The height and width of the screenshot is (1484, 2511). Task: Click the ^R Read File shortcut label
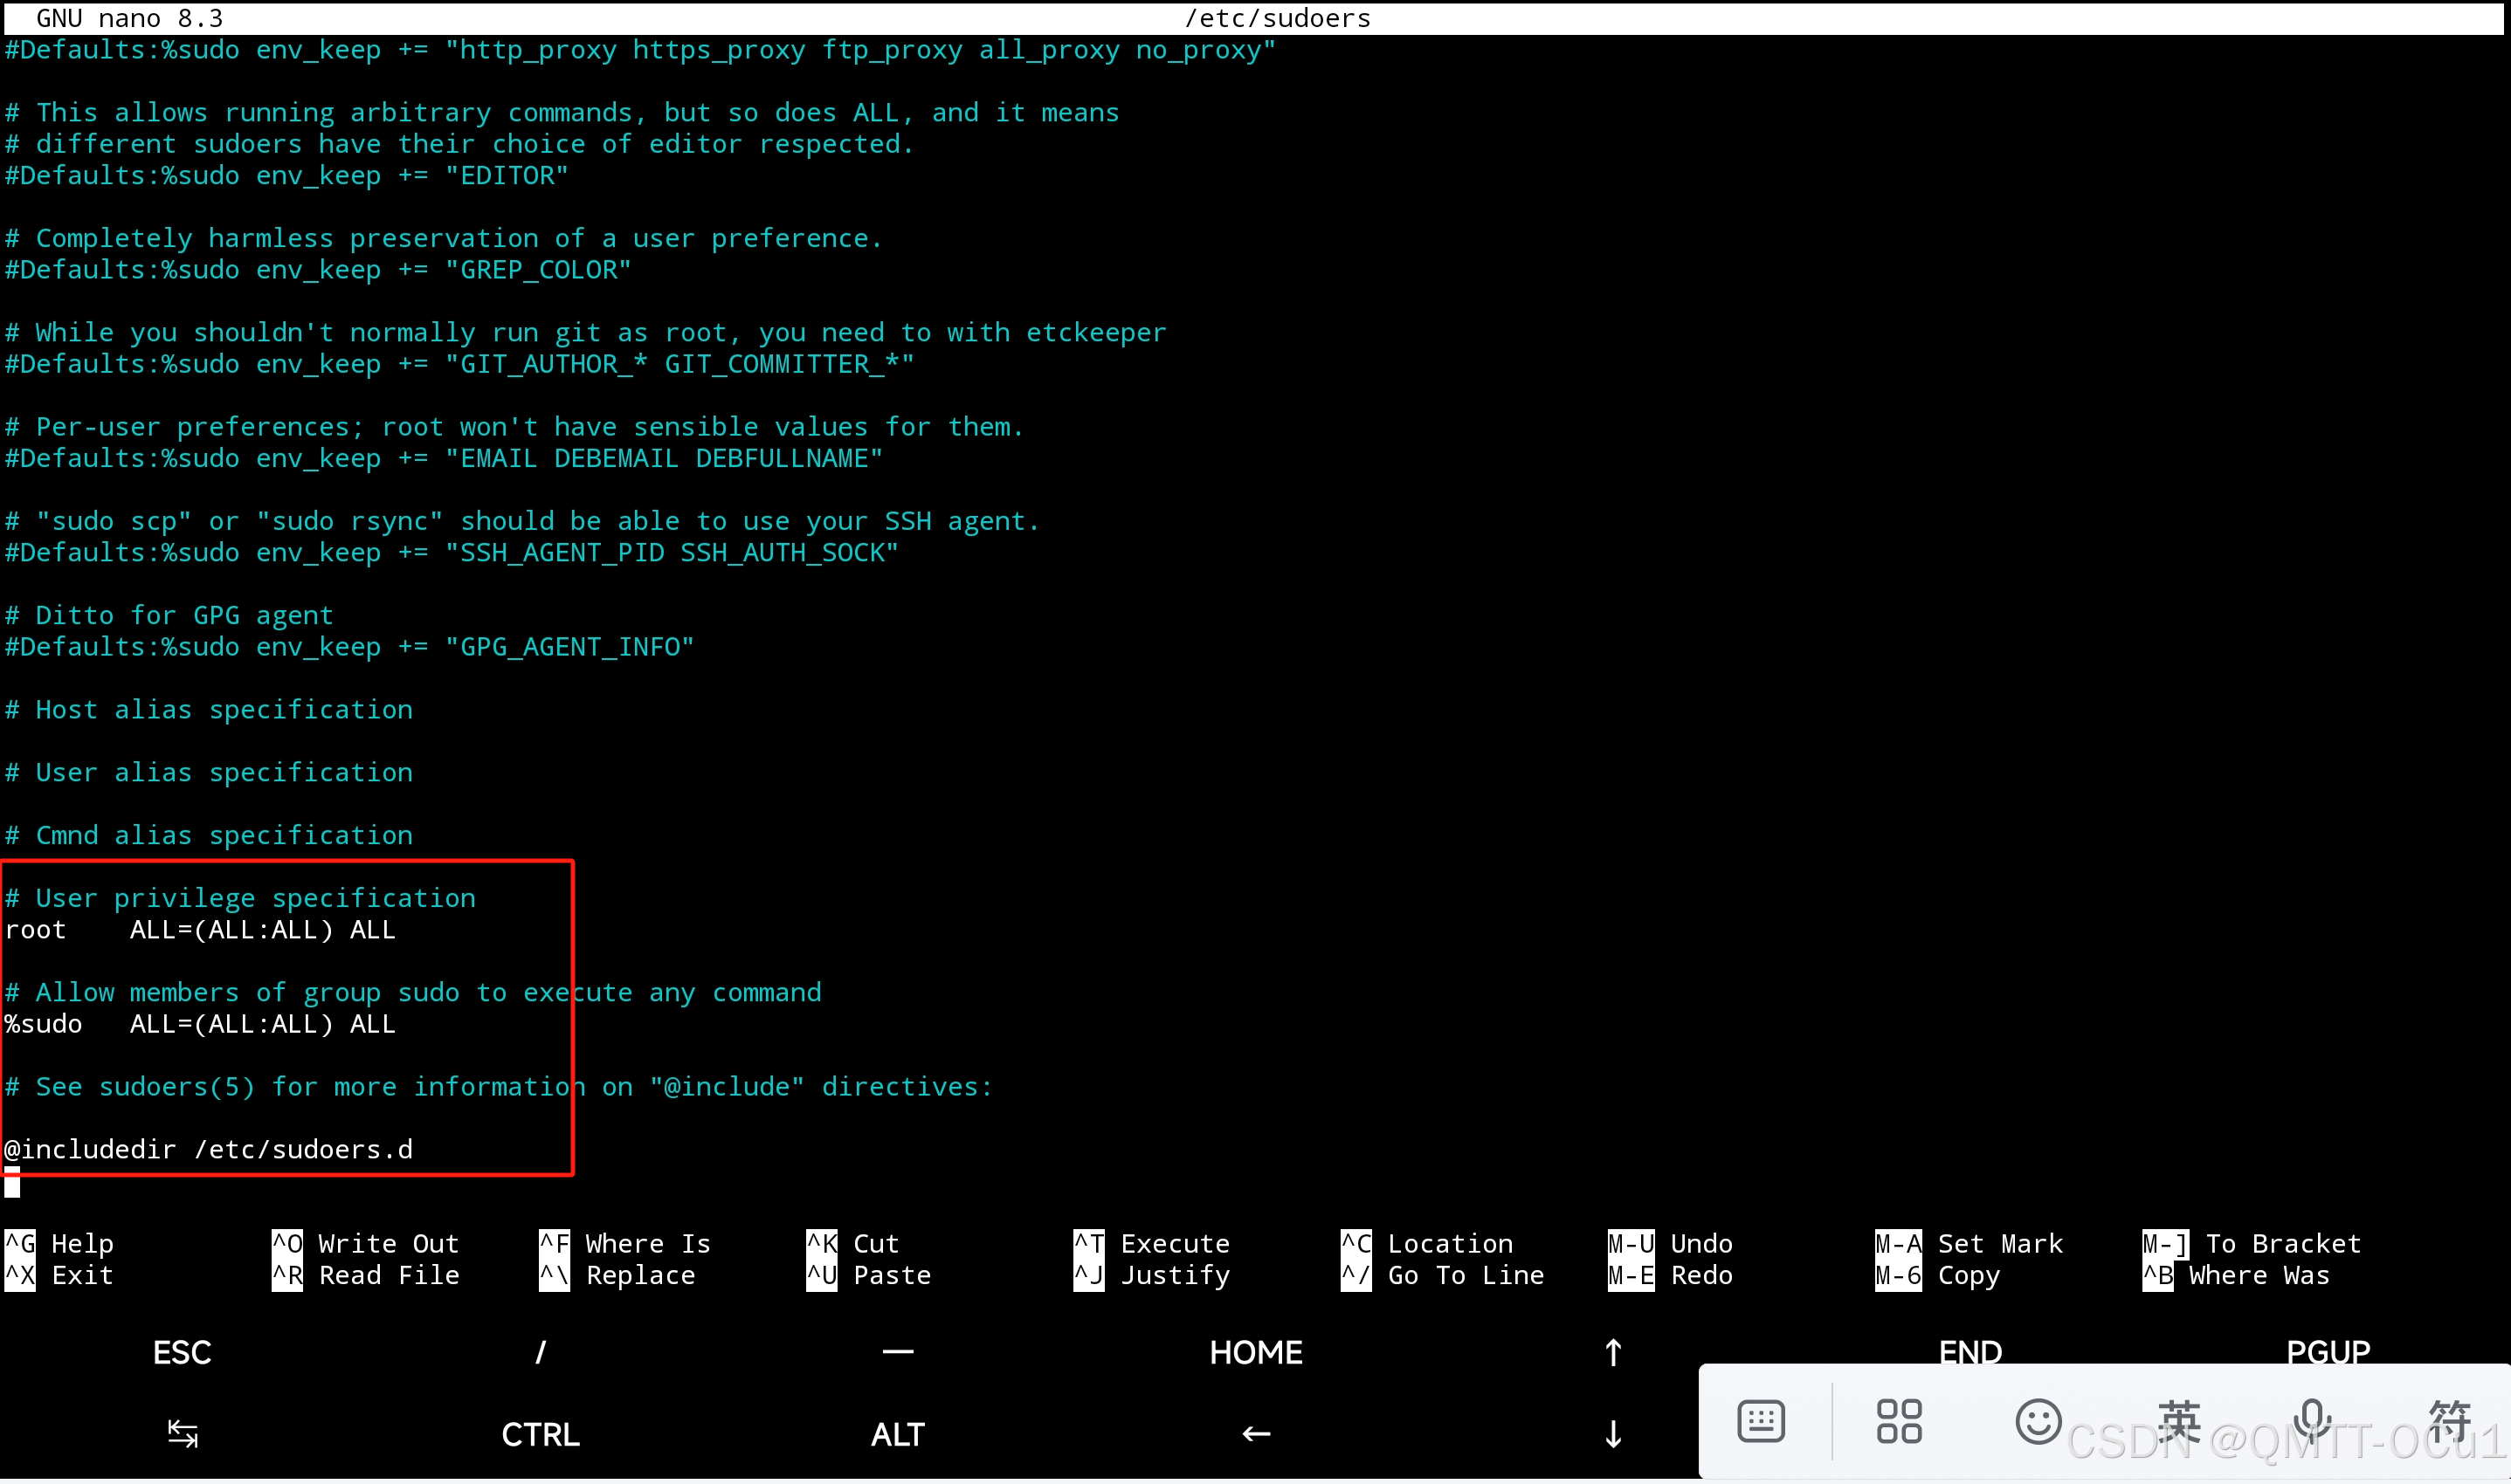pyautogui.click(x=365, y=1276)
